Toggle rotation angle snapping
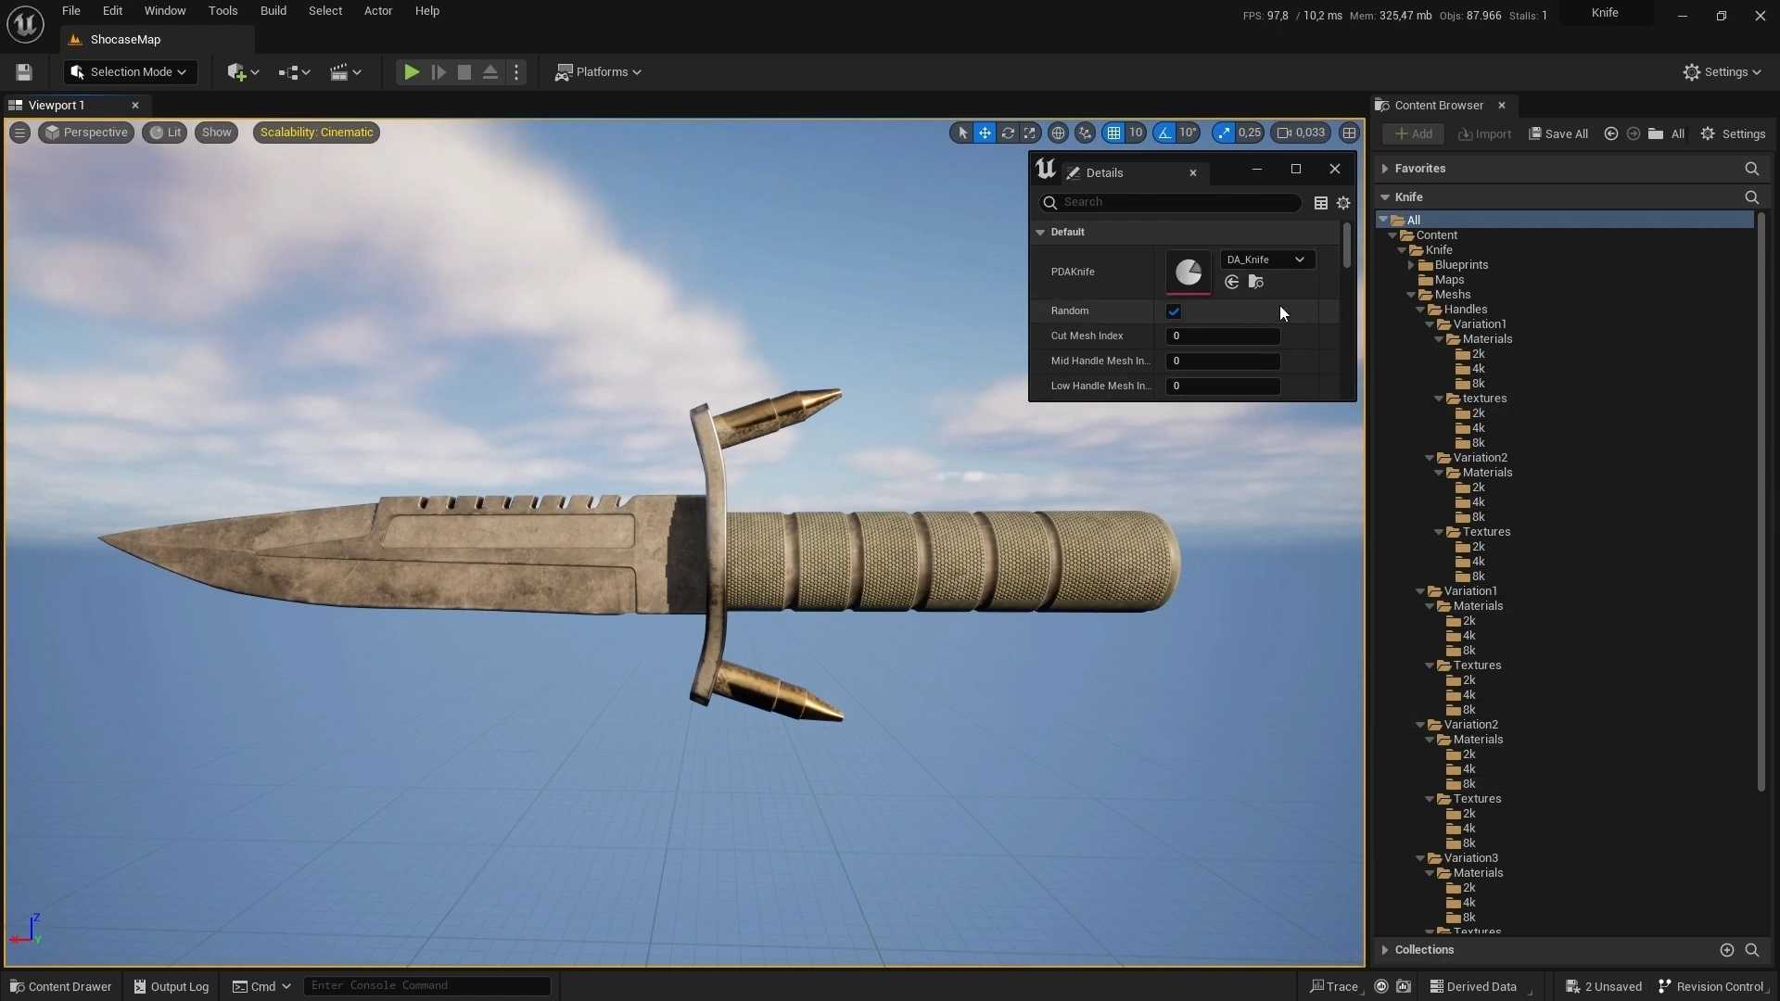The width and height of the screenshot is (1780, 1001). point(1164,133)
